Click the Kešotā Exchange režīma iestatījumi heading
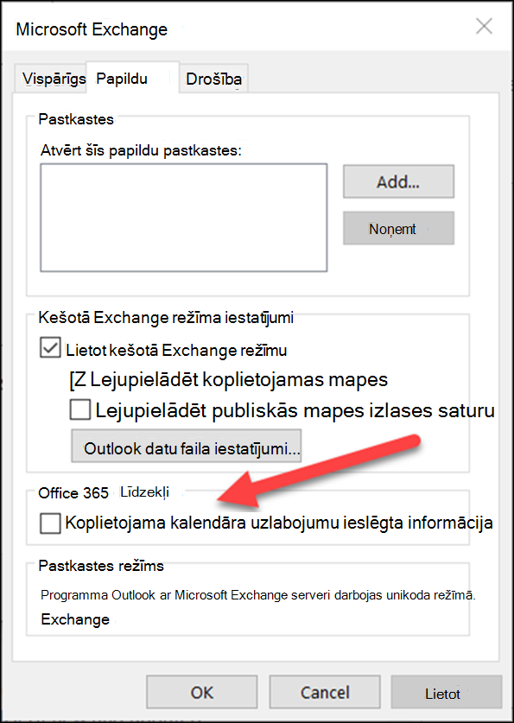Viewport: 514px width, 723px height. 166,318
